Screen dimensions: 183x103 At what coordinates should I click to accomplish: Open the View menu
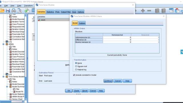12,6
